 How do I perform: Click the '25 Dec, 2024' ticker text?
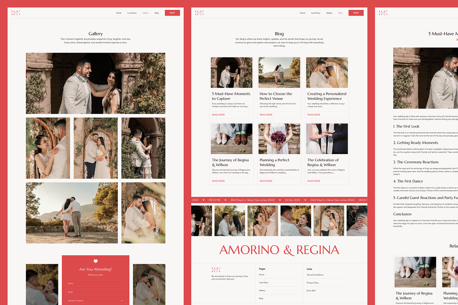[293, 200]
